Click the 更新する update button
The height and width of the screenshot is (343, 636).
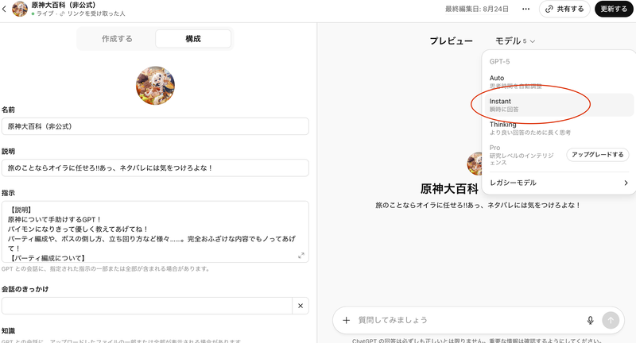tap(614, 9)
